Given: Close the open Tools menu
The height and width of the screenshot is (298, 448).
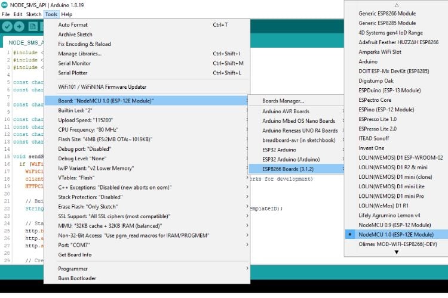Looking at the screenshot, I should [51, 14].
